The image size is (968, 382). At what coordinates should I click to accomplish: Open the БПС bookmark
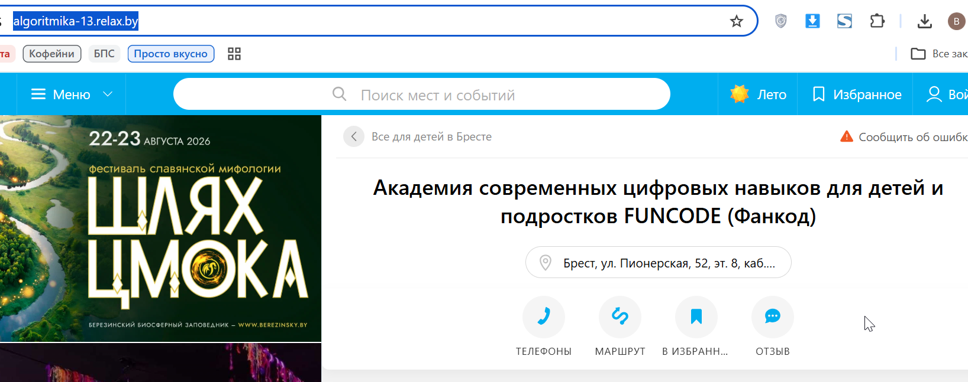[104, 54]
